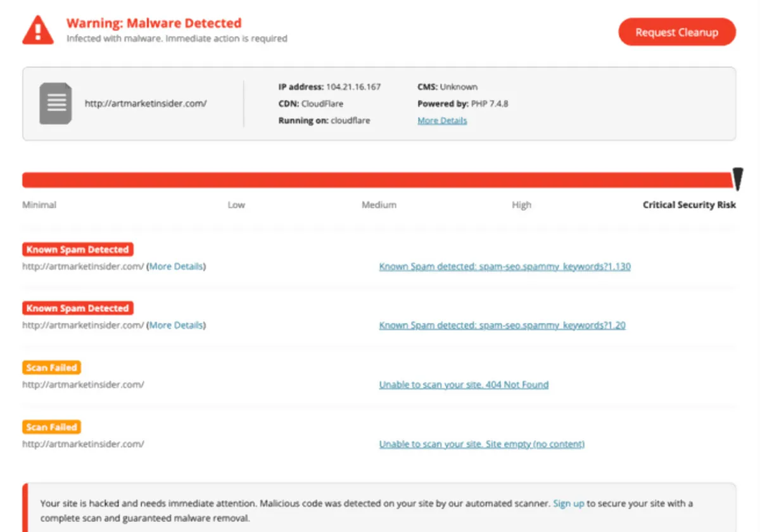Click the first Known Spam Detected badge
Image resolution: width=760 pixels, height=532 pixels.
coord(78,250)
